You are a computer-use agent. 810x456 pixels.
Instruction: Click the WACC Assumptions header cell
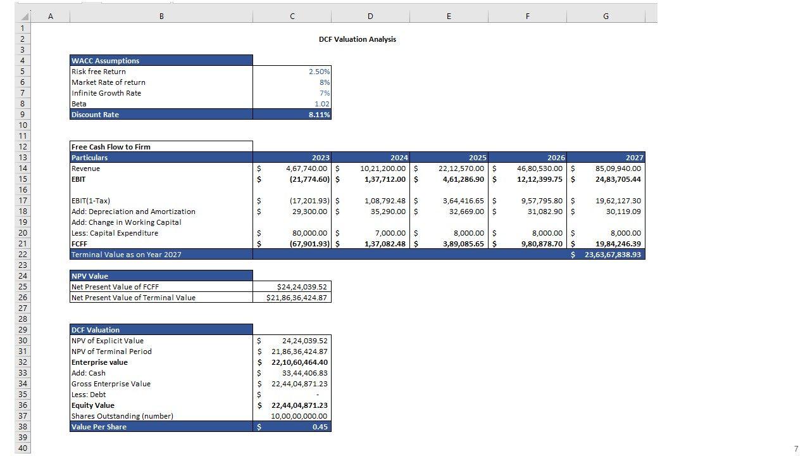pos(161,61)
